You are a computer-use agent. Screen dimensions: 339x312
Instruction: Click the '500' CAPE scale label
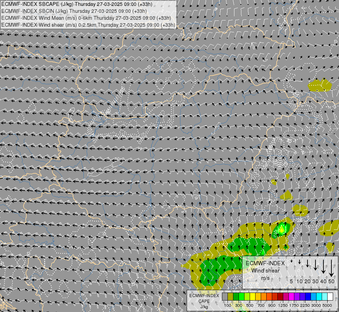pyautogui.click(x=250, y=305)
